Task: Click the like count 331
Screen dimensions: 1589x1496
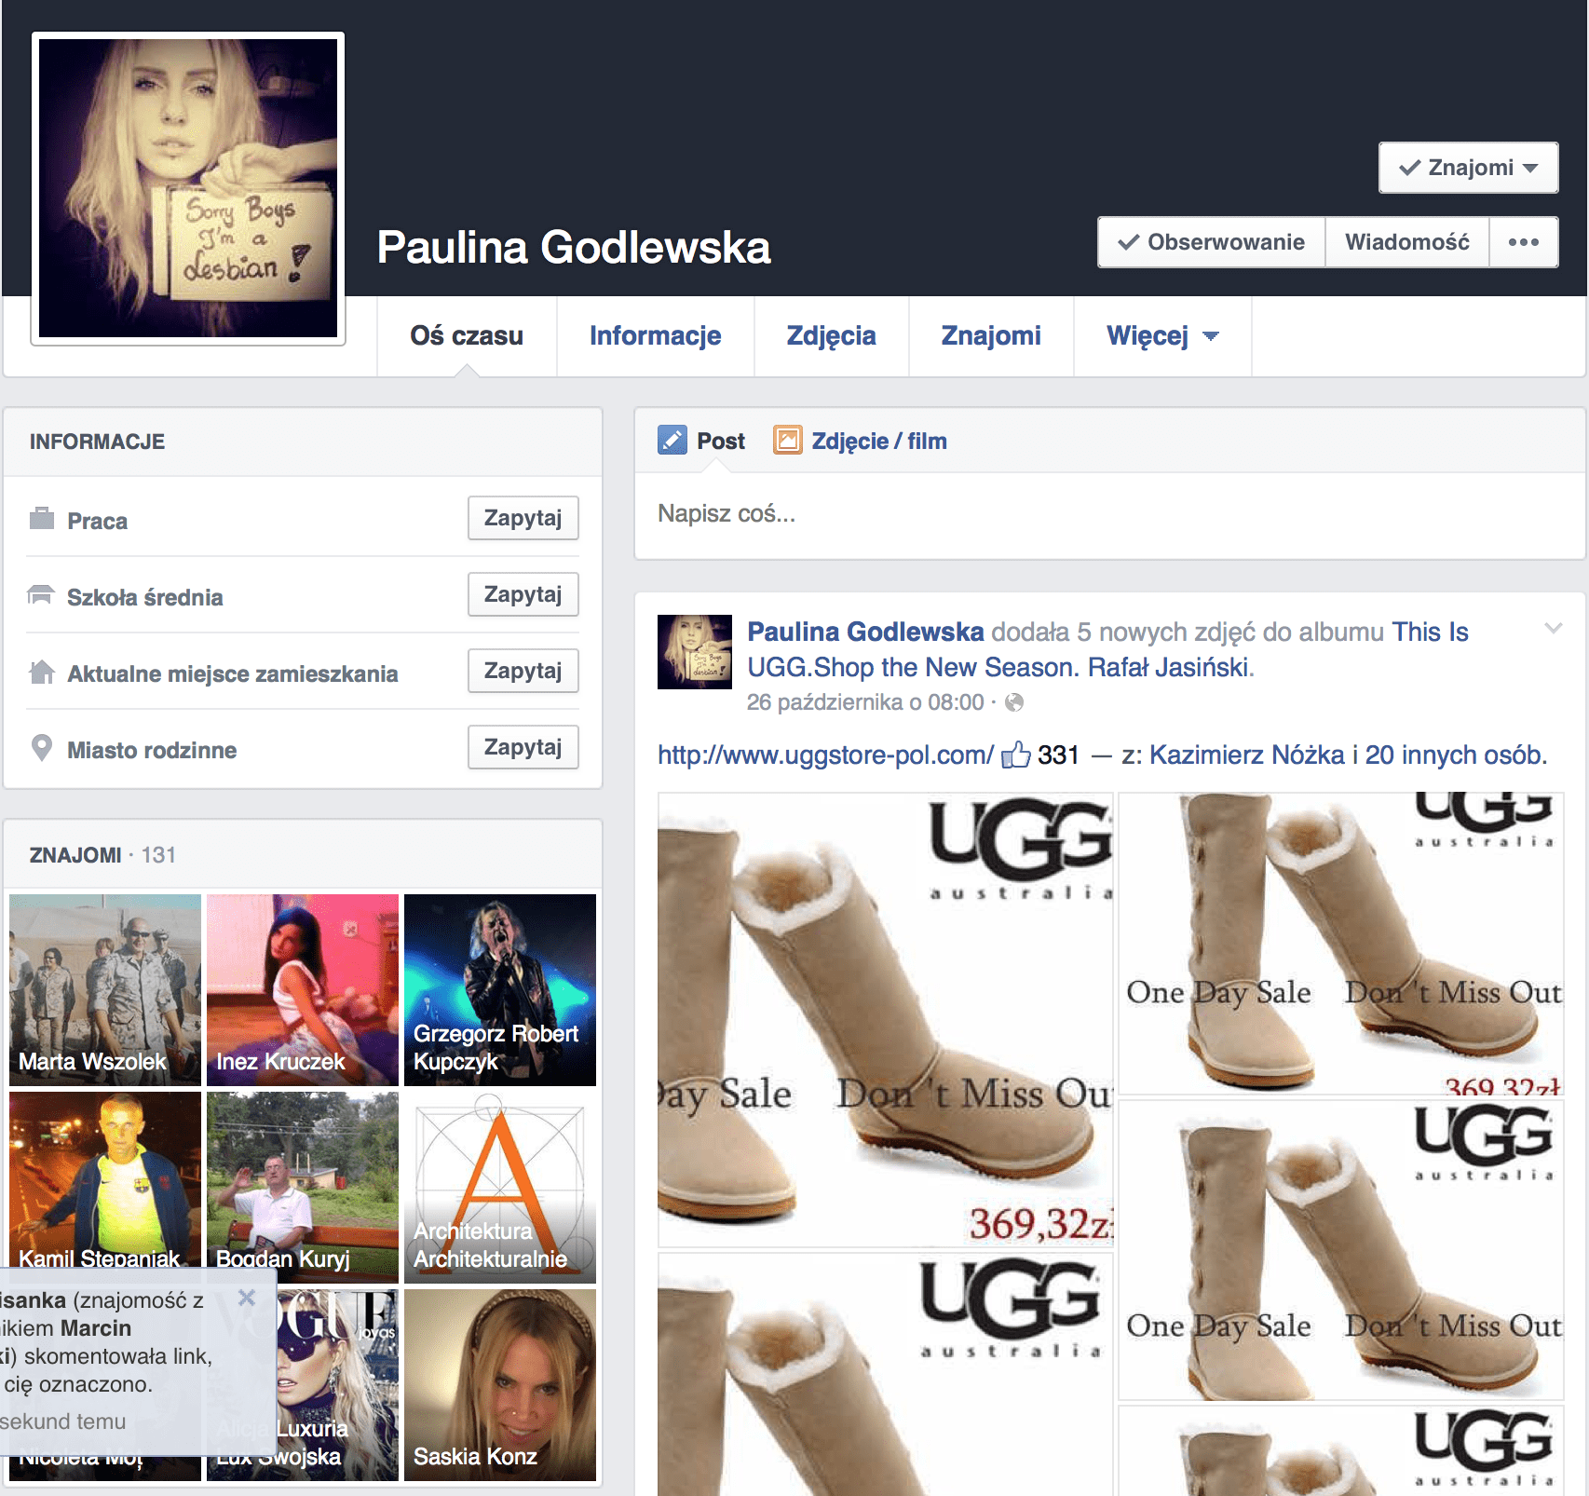Action: pos(1058,755)
